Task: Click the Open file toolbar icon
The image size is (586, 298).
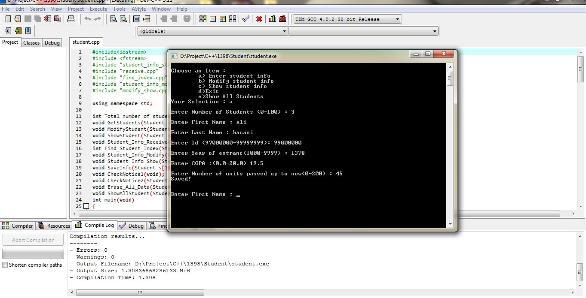Action: (18, 19)
